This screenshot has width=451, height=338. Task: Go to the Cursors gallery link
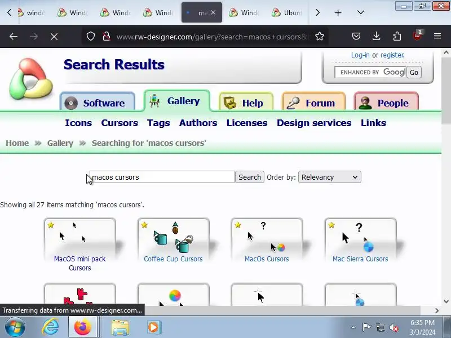click(120, 123)
